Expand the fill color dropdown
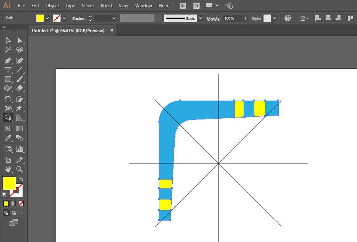 47,18
